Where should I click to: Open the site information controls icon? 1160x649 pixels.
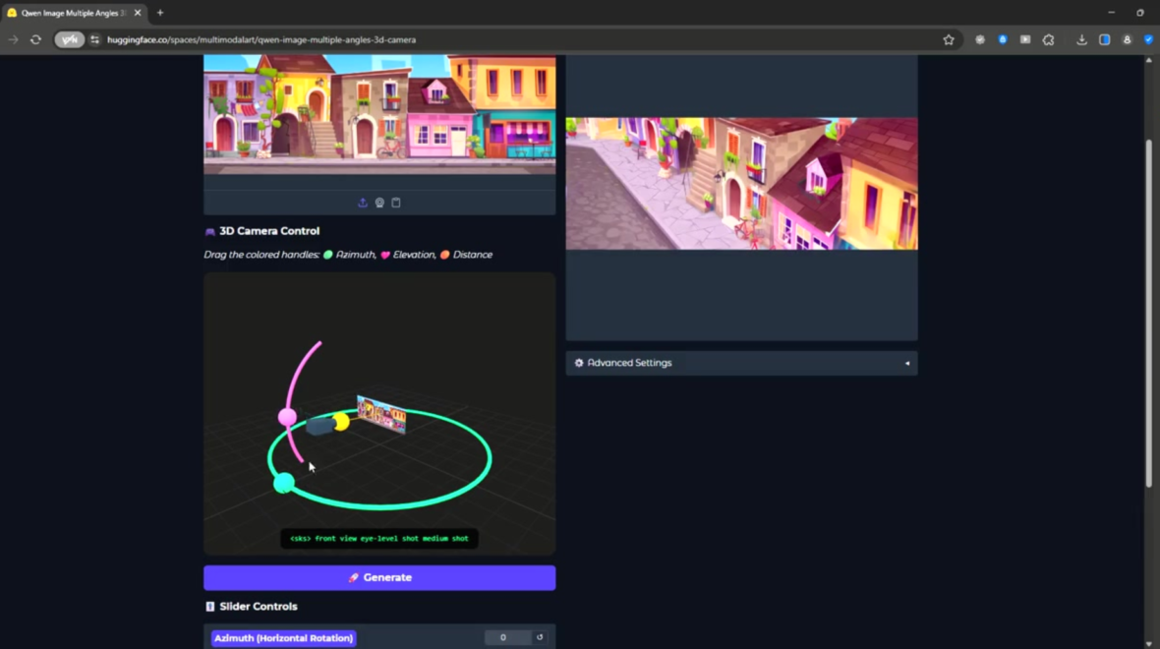pos(95,40)
